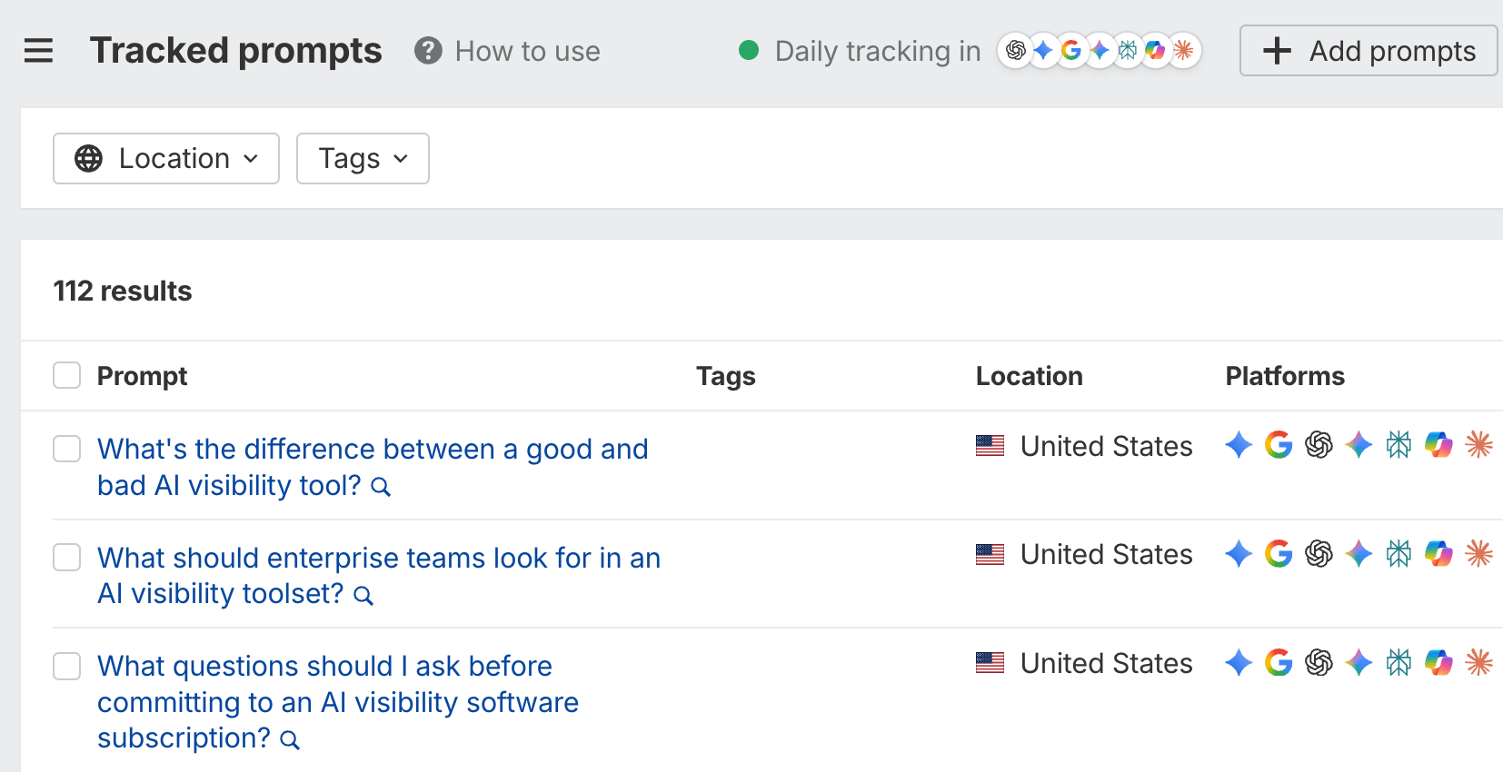Expand the Tags filter dropdown
The height and width of the screenshot is (772, 1503).
click(363, 159)
